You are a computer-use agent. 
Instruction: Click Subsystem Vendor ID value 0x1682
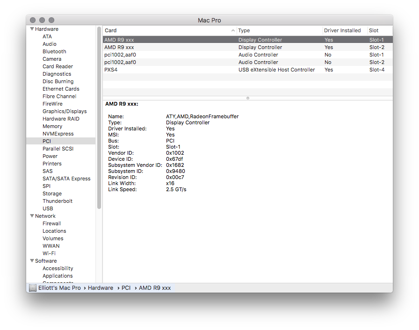pyautogui.click(x=175, y=165)
